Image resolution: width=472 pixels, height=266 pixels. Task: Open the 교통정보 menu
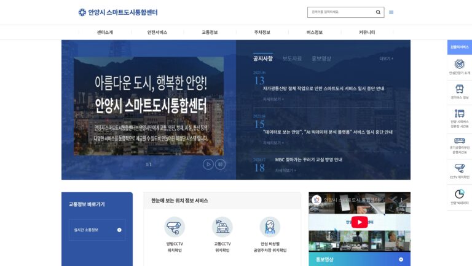tap(210, 32)
